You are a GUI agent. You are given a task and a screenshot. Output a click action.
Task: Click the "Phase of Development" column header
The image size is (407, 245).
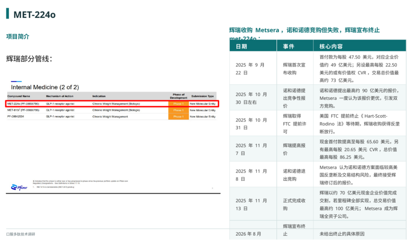[178, 96]
